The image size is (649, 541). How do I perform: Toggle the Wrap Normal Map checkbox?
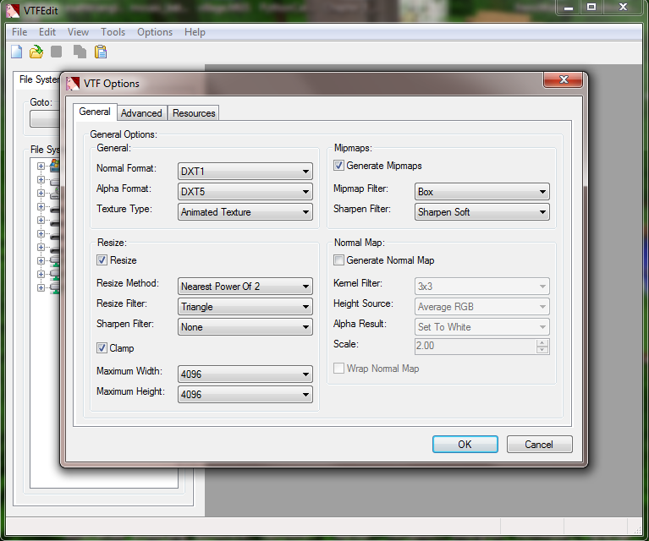pos(338,368)
